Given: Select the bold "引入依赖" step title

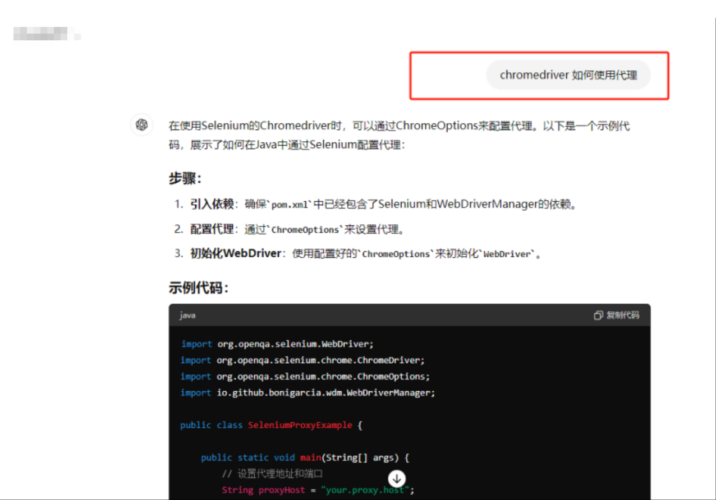Looking at the screenshot, I should (212, 204).
